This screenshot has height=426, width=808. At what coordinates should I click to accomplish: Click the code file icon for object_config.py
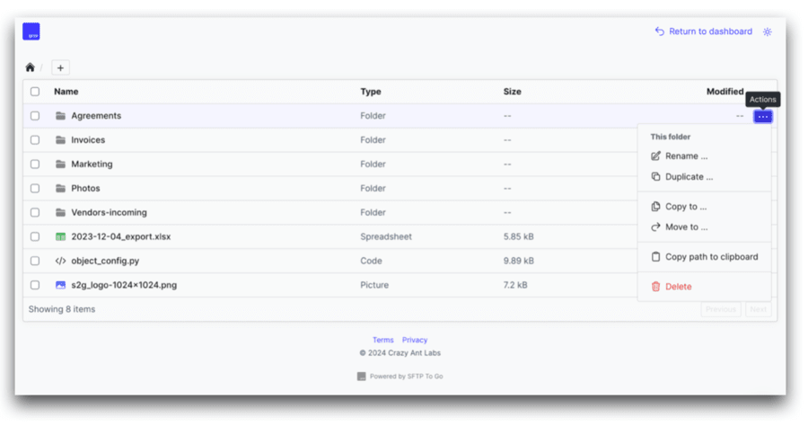pos(60,261)
